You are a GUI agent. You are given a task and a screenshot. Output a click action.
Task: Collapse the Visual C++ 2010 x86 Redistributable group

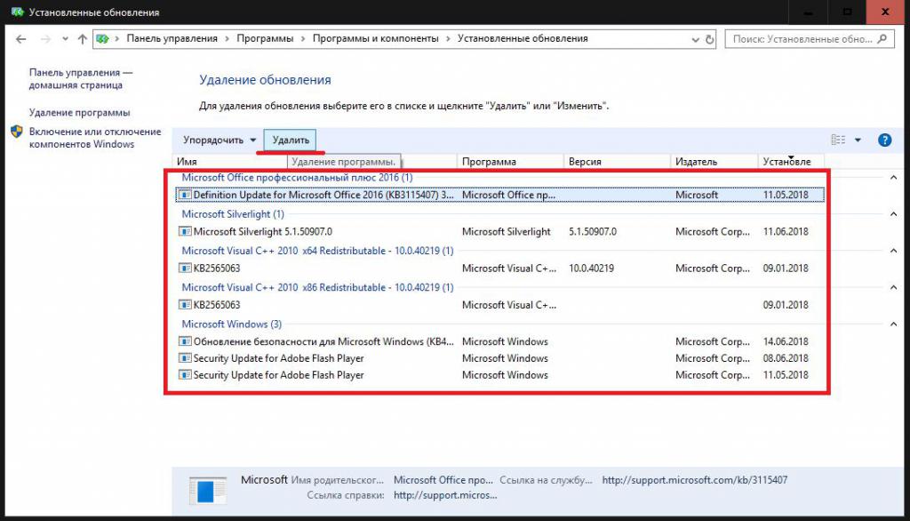[894, 287]
